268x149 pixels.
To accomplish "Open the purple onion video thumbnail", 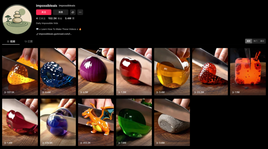I will coord(96,72).
